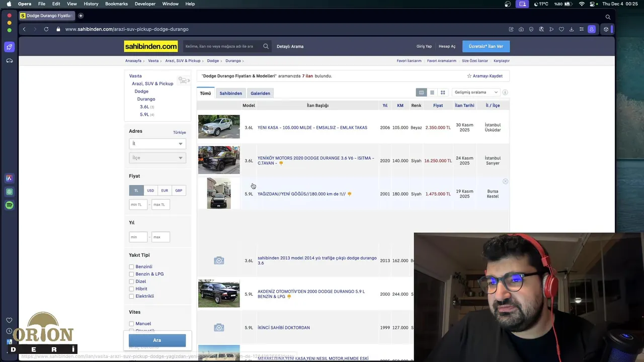
Task: Open the Gelişmiş sıralama sort dropdown
Action: pos(475,93)
